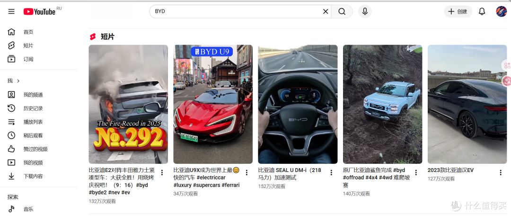The image size is (511, 216).
Task: Open the red BYD U9 short thumbnail
Action: [x=213, y=104]
